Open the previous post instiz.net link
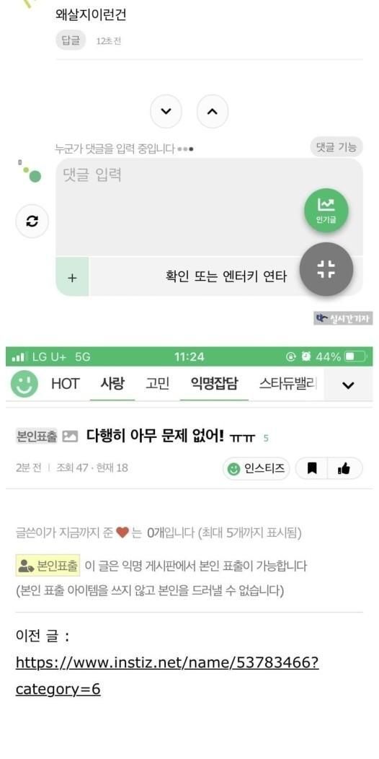 pos(167,675)
